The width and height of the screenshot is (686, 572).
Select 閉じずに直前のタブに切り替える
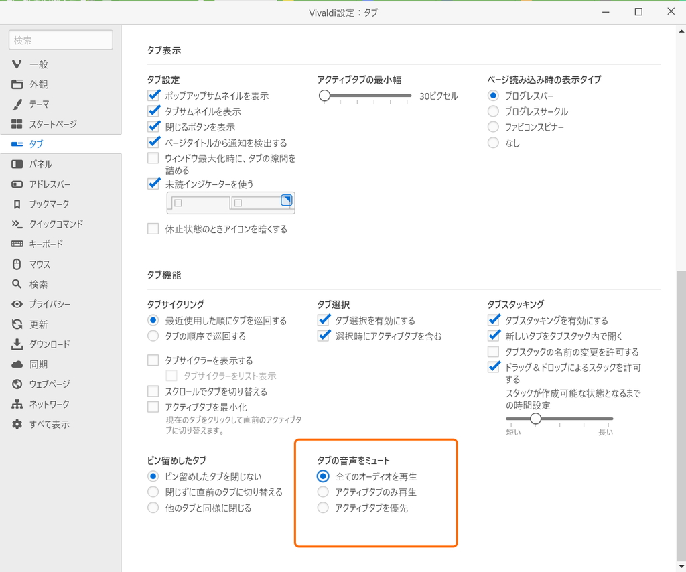[x=153, y=492]
